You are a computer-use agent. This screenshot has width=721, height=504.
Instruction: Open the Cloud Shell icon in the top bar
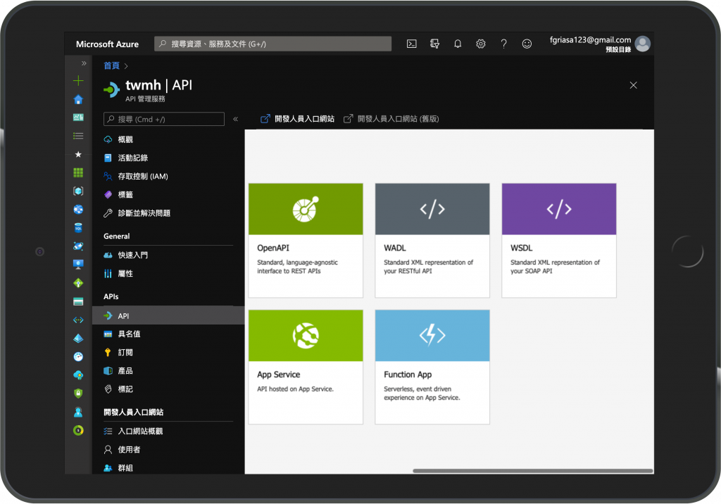411,44
